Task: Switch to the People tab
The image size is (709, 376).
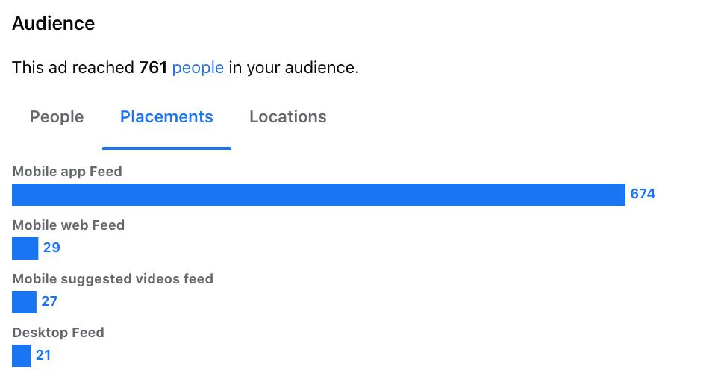Action: pyautogui.click(x=57, y=117)
